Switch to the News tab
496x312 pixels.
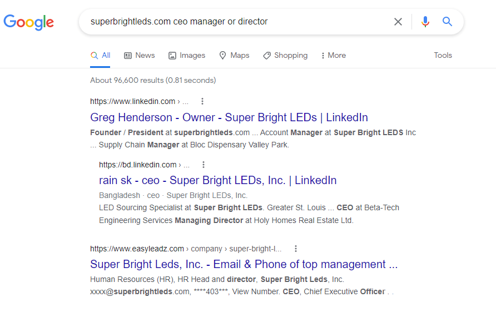point(140,56)
